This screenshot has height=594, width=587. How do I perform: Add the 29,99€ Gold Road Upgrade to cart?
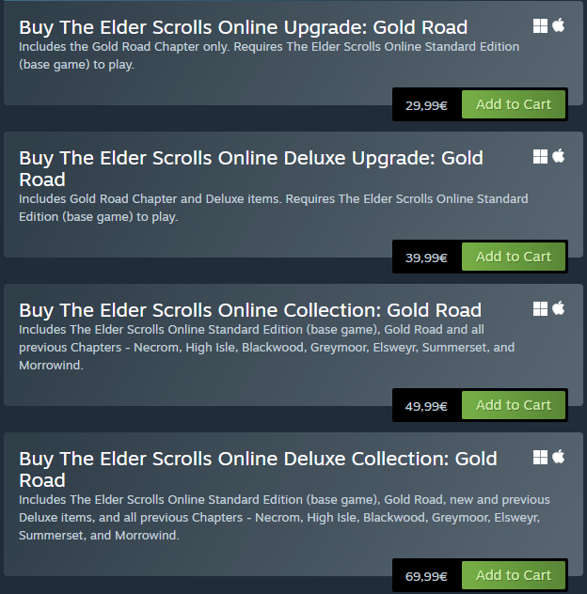(514, 104)
